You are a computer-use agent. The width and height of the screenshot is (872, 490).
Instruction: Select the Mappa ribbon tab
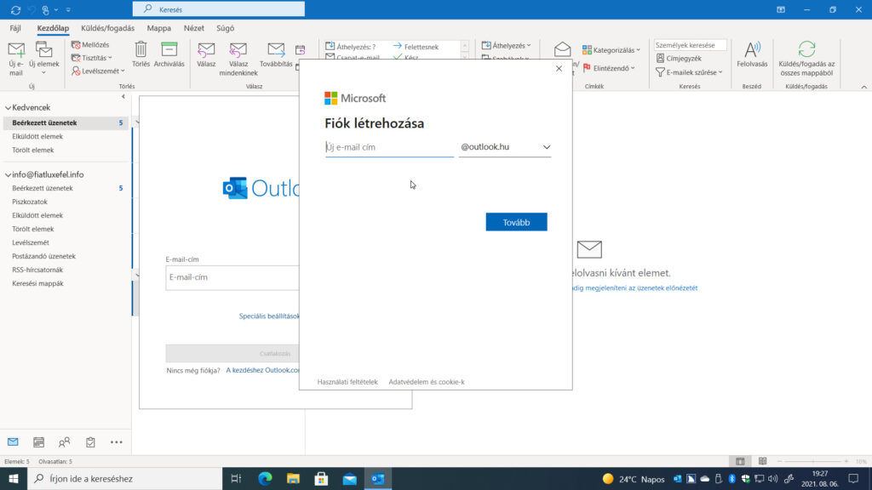pos(159,28)
